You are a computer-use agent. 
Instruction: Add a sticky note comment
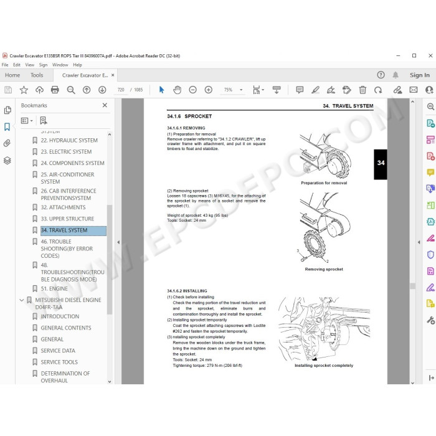[300, 90]
